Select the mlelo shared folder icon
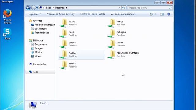 coord(63,34)
